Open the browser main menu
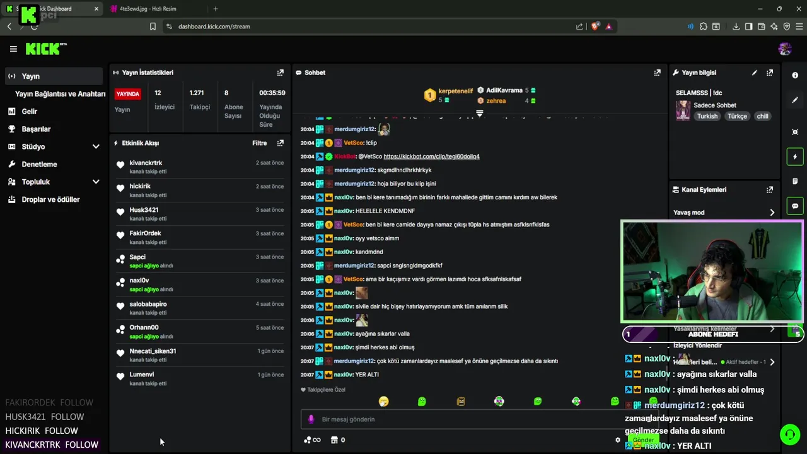The width and height of the screenshot is (807, 454). point(799,26)
